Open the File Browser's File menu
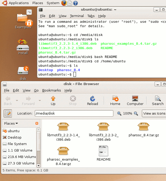Image resolution: width=166 pixels, height=181 pixels. coord(6,90)
